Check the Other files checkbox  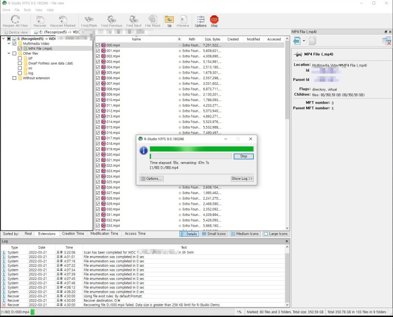[x=14, y=53]
